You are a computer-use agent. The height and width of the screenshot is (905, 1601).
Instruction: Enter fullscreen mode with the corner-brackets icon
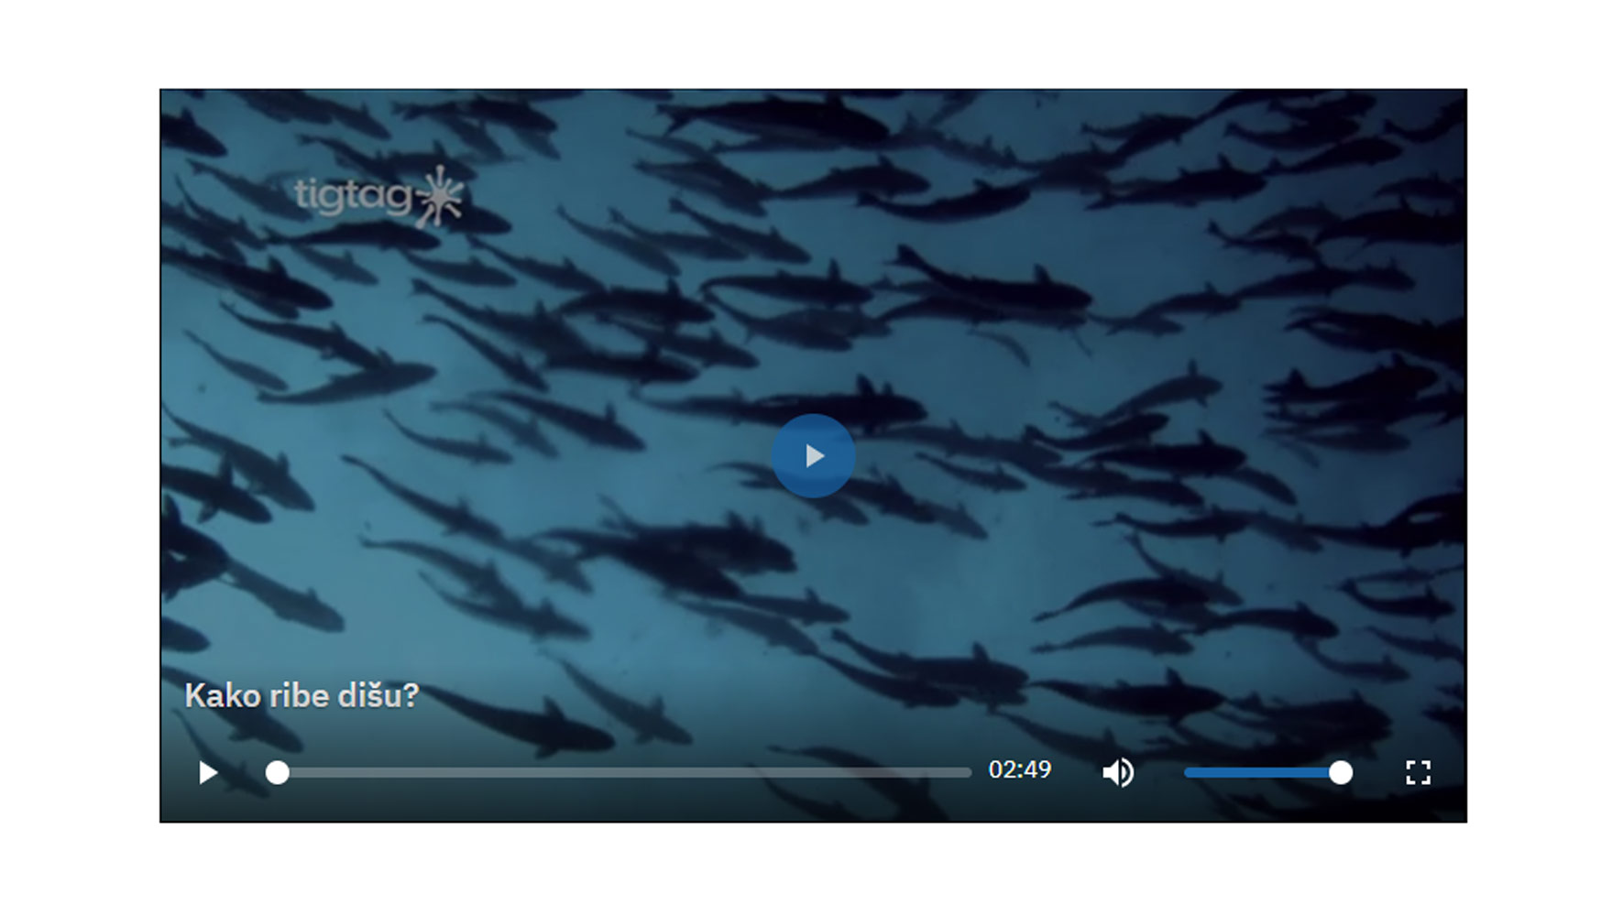[1418, 773]
